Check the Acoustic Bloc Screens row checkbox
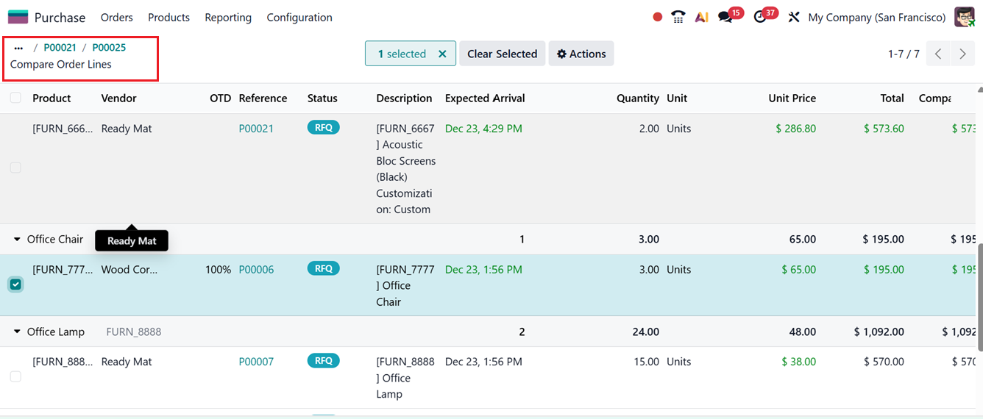 (15, 168)
